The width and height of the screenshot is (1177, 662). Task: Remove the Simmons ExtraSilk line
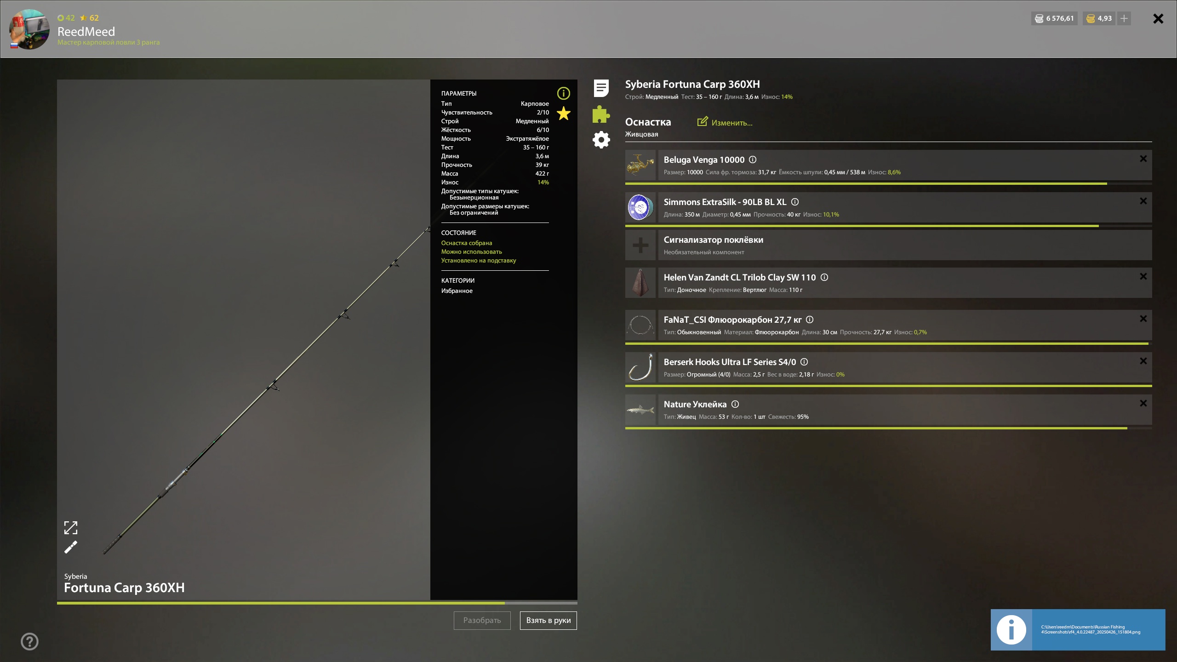[1143, 201]
